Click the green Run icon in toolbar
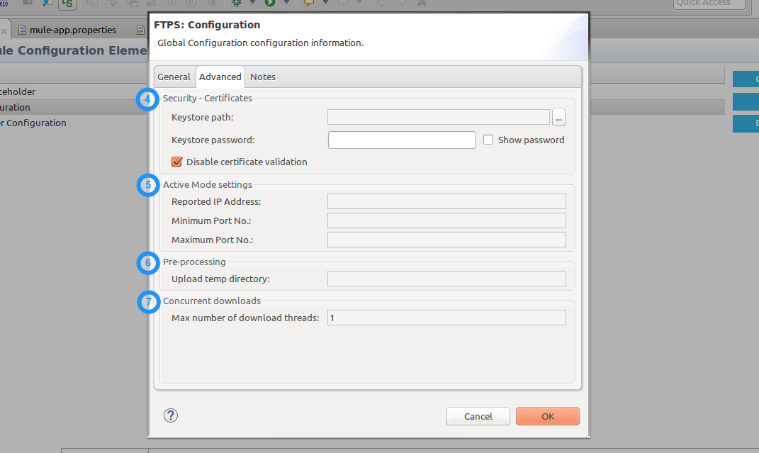Image resolution: width=759 pixels, height=453 pixels. (270, 3)
